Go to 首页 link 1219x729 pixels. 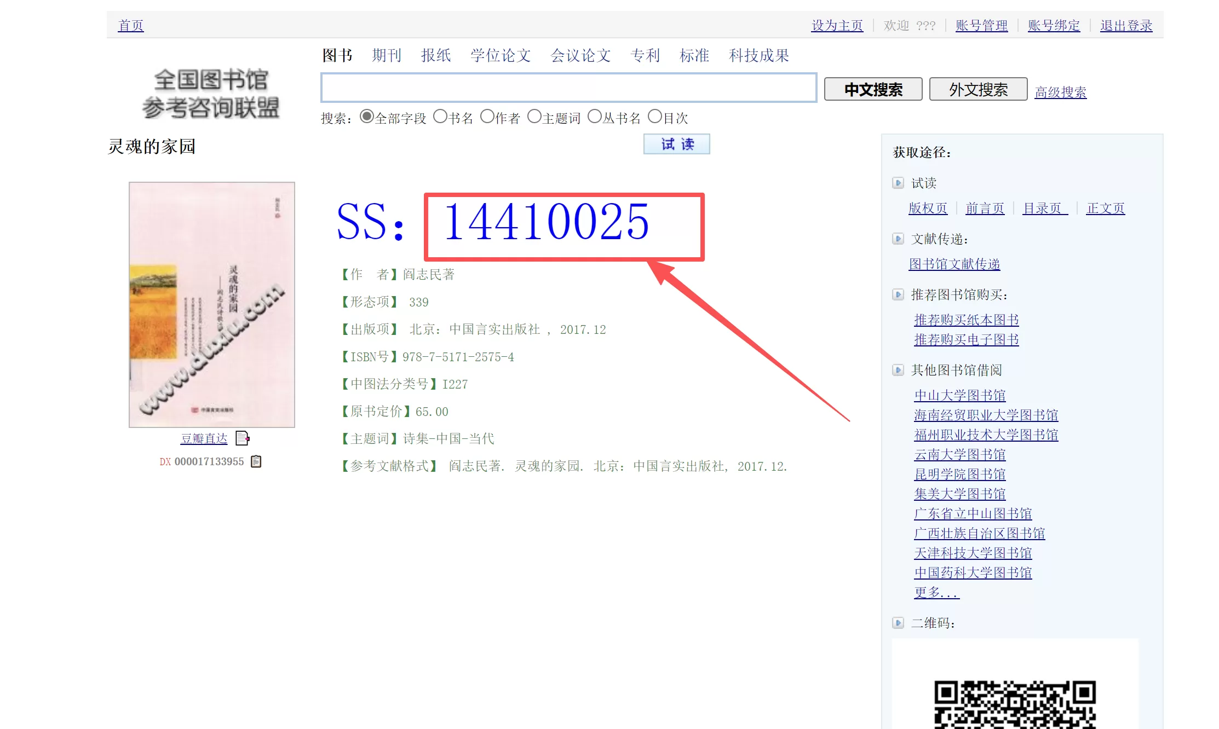(x=131, y=26)
